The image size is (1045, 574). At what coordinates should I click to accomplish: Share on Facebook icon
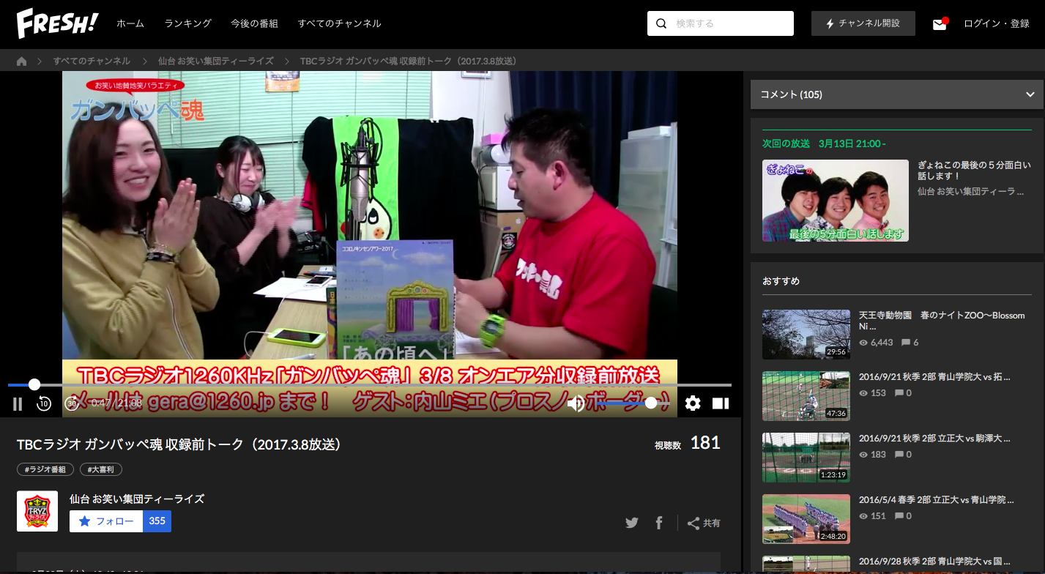659,523
